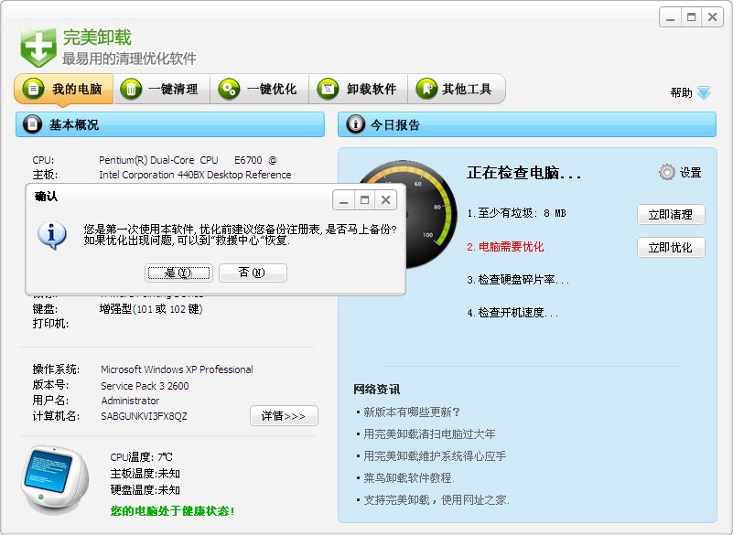
Task: Click the 硬盘温度:未知 reading
Action: tap(145, 489)
